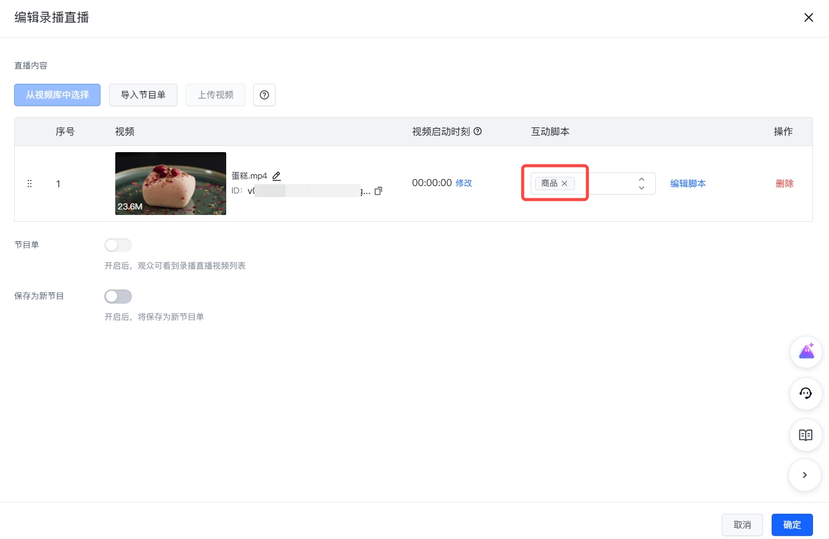Expand the 互动脚本 dropdown arrows

642,184
